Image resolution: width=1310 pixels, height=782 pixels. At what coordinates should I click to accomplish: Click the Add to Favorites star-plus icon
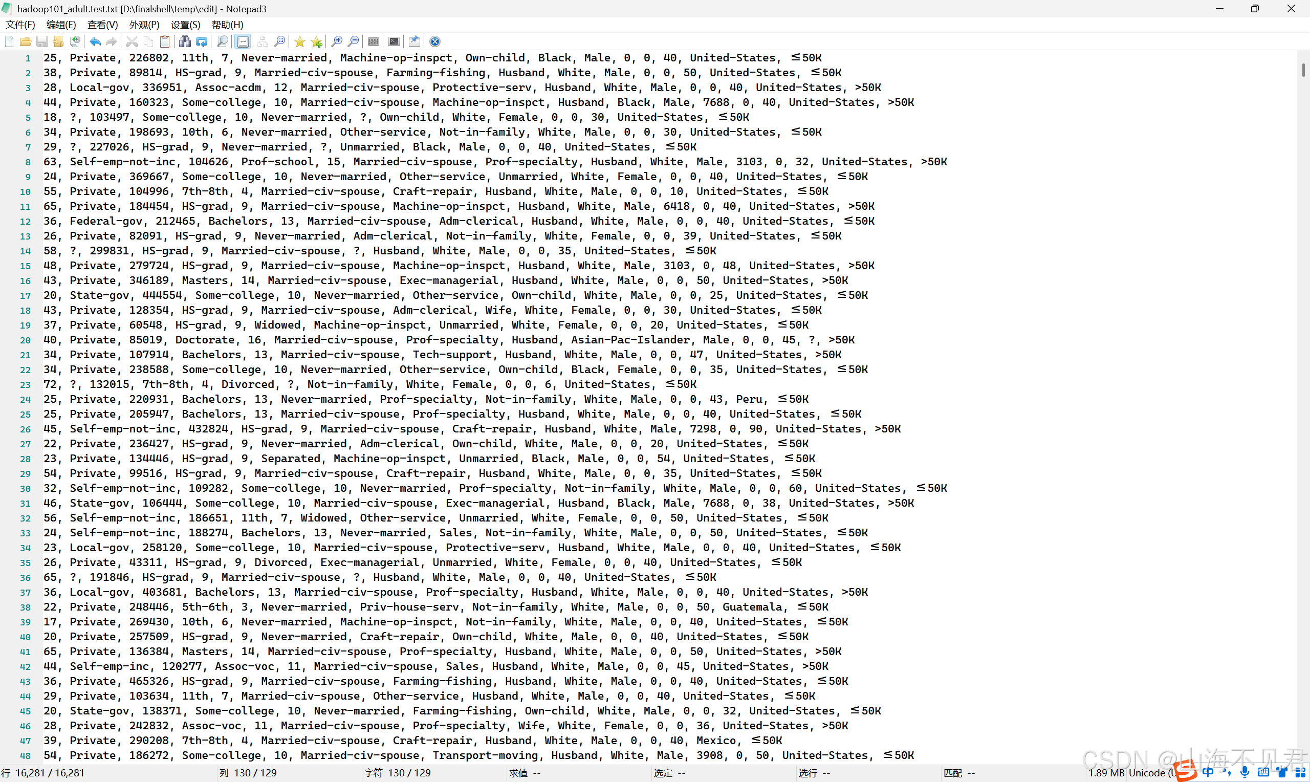tap(317, 41)
